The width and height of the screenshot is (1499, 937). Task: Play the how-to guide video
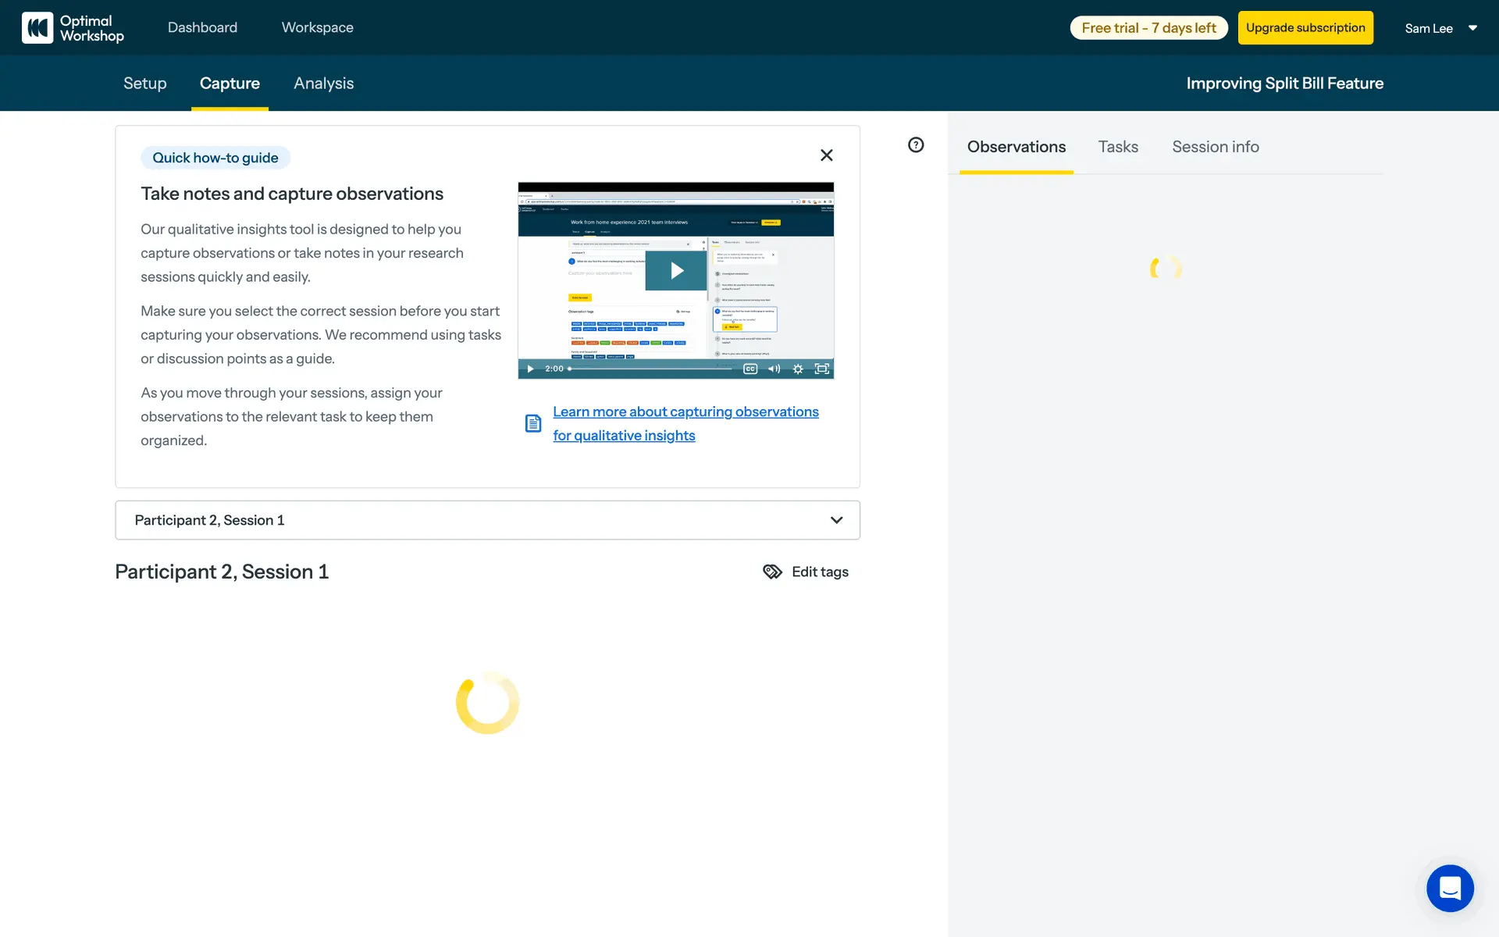(x=676, y=271)
